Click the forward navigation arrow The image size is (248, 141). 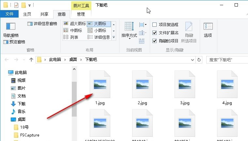tap(16, 60)
